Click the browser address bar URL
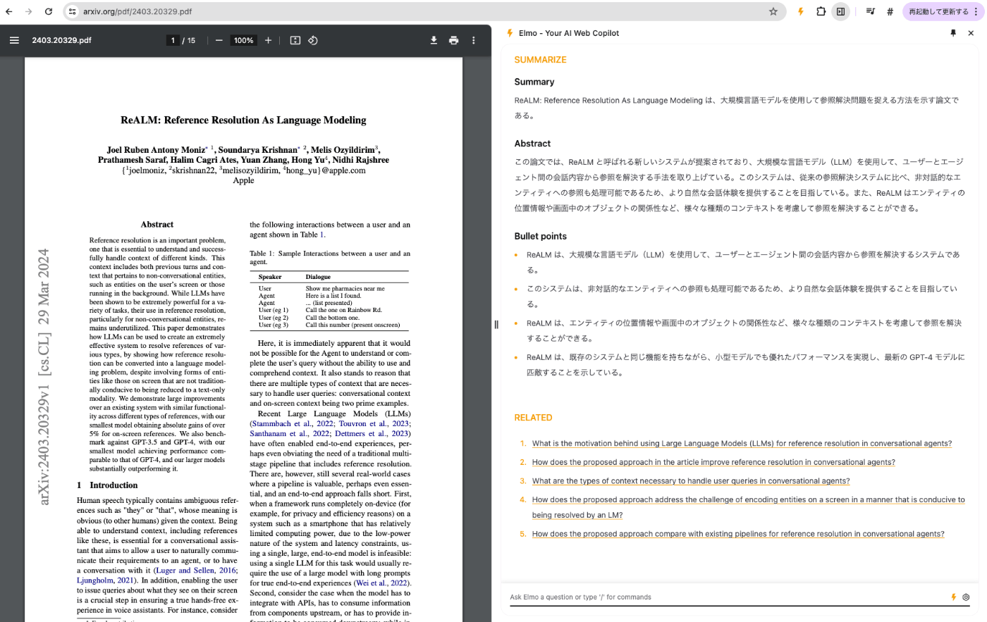 click(137, 11)
